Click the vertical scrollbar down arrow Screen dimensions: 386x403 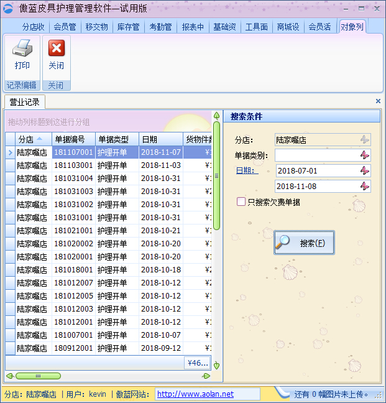click(x=216, y=366)
